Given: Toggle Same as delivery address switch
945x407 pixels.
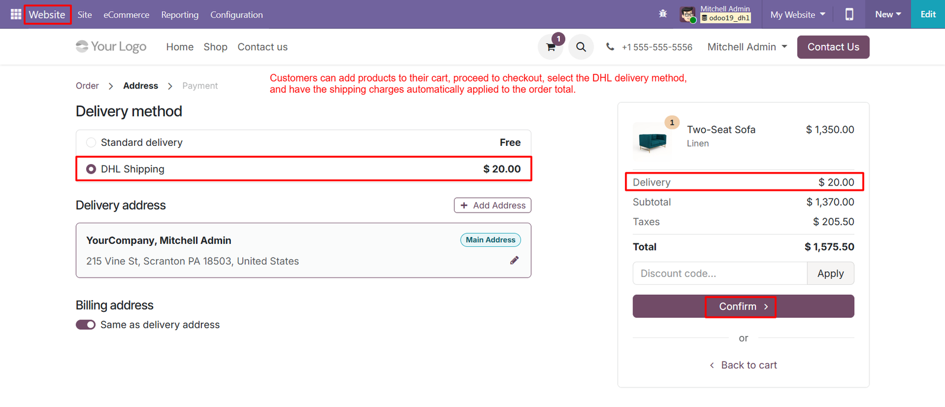Looking at the screenshot, I should [86, 325].
